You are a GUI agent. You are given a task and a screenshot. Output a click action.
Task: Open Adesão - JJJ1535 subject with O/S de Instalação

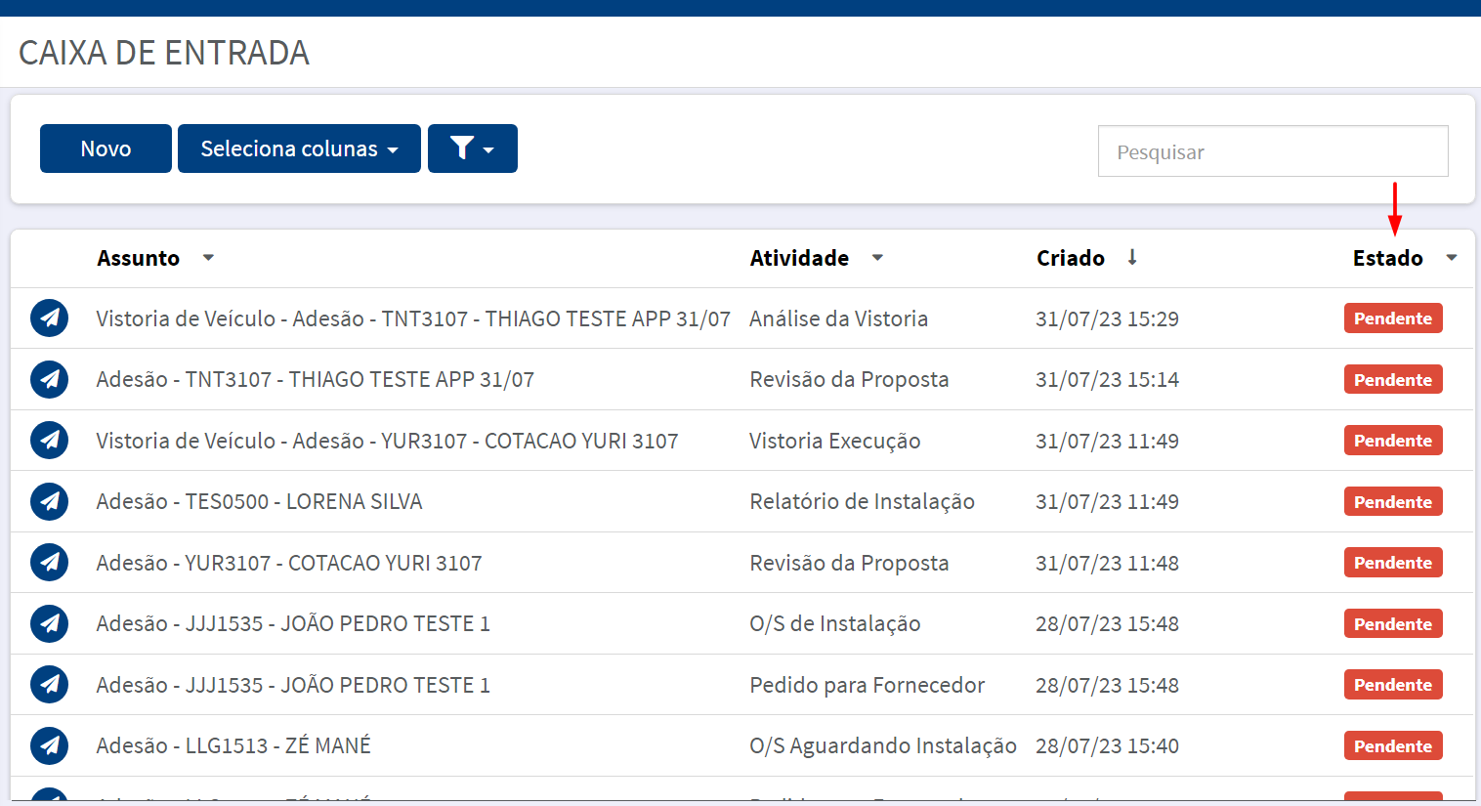pos(293,623)
